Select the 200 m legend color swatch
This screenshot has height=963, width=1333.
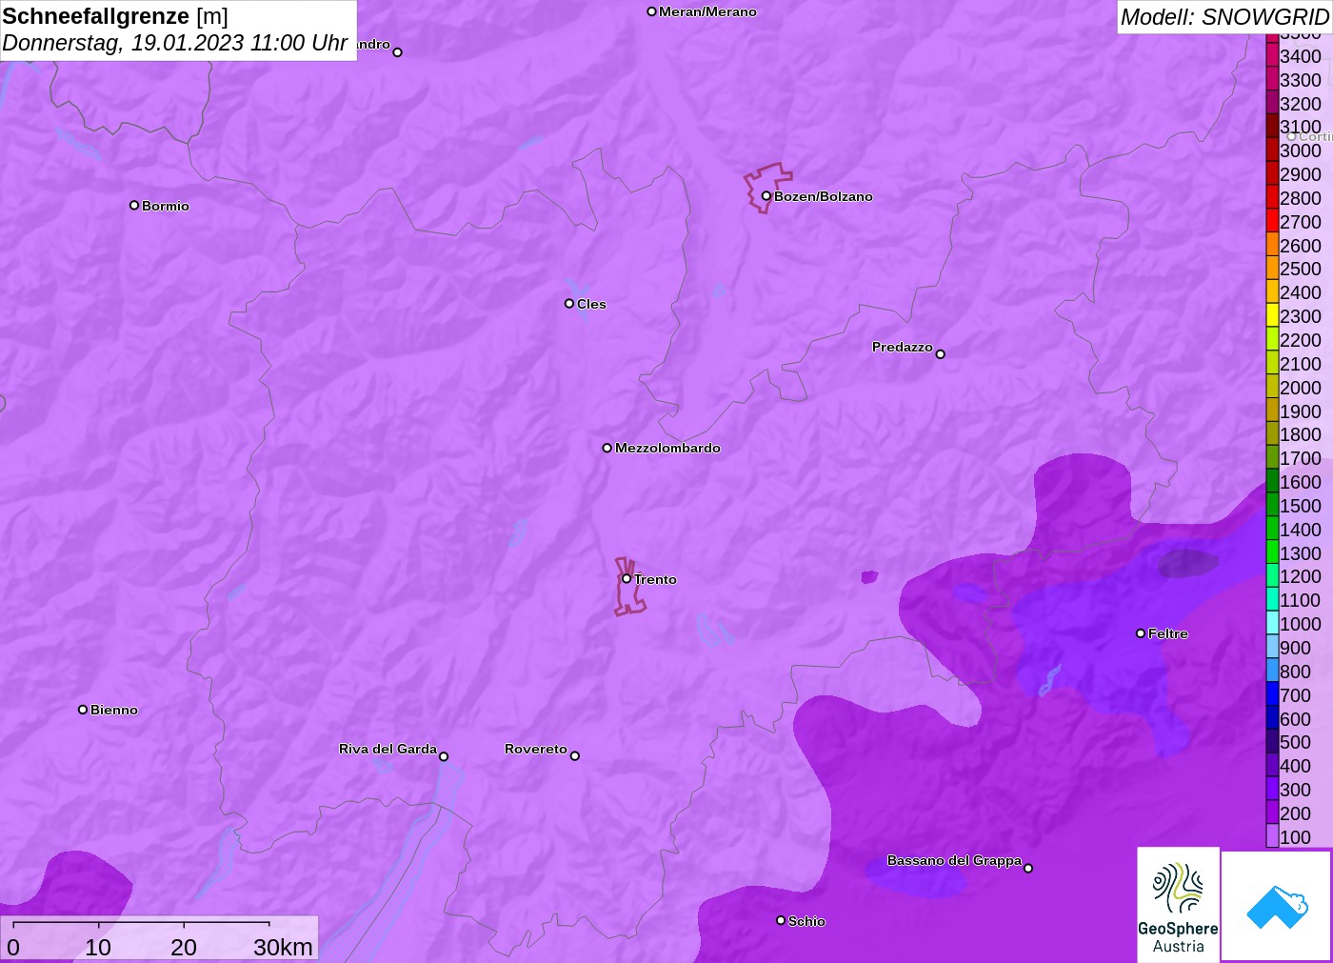(1272, 813)
